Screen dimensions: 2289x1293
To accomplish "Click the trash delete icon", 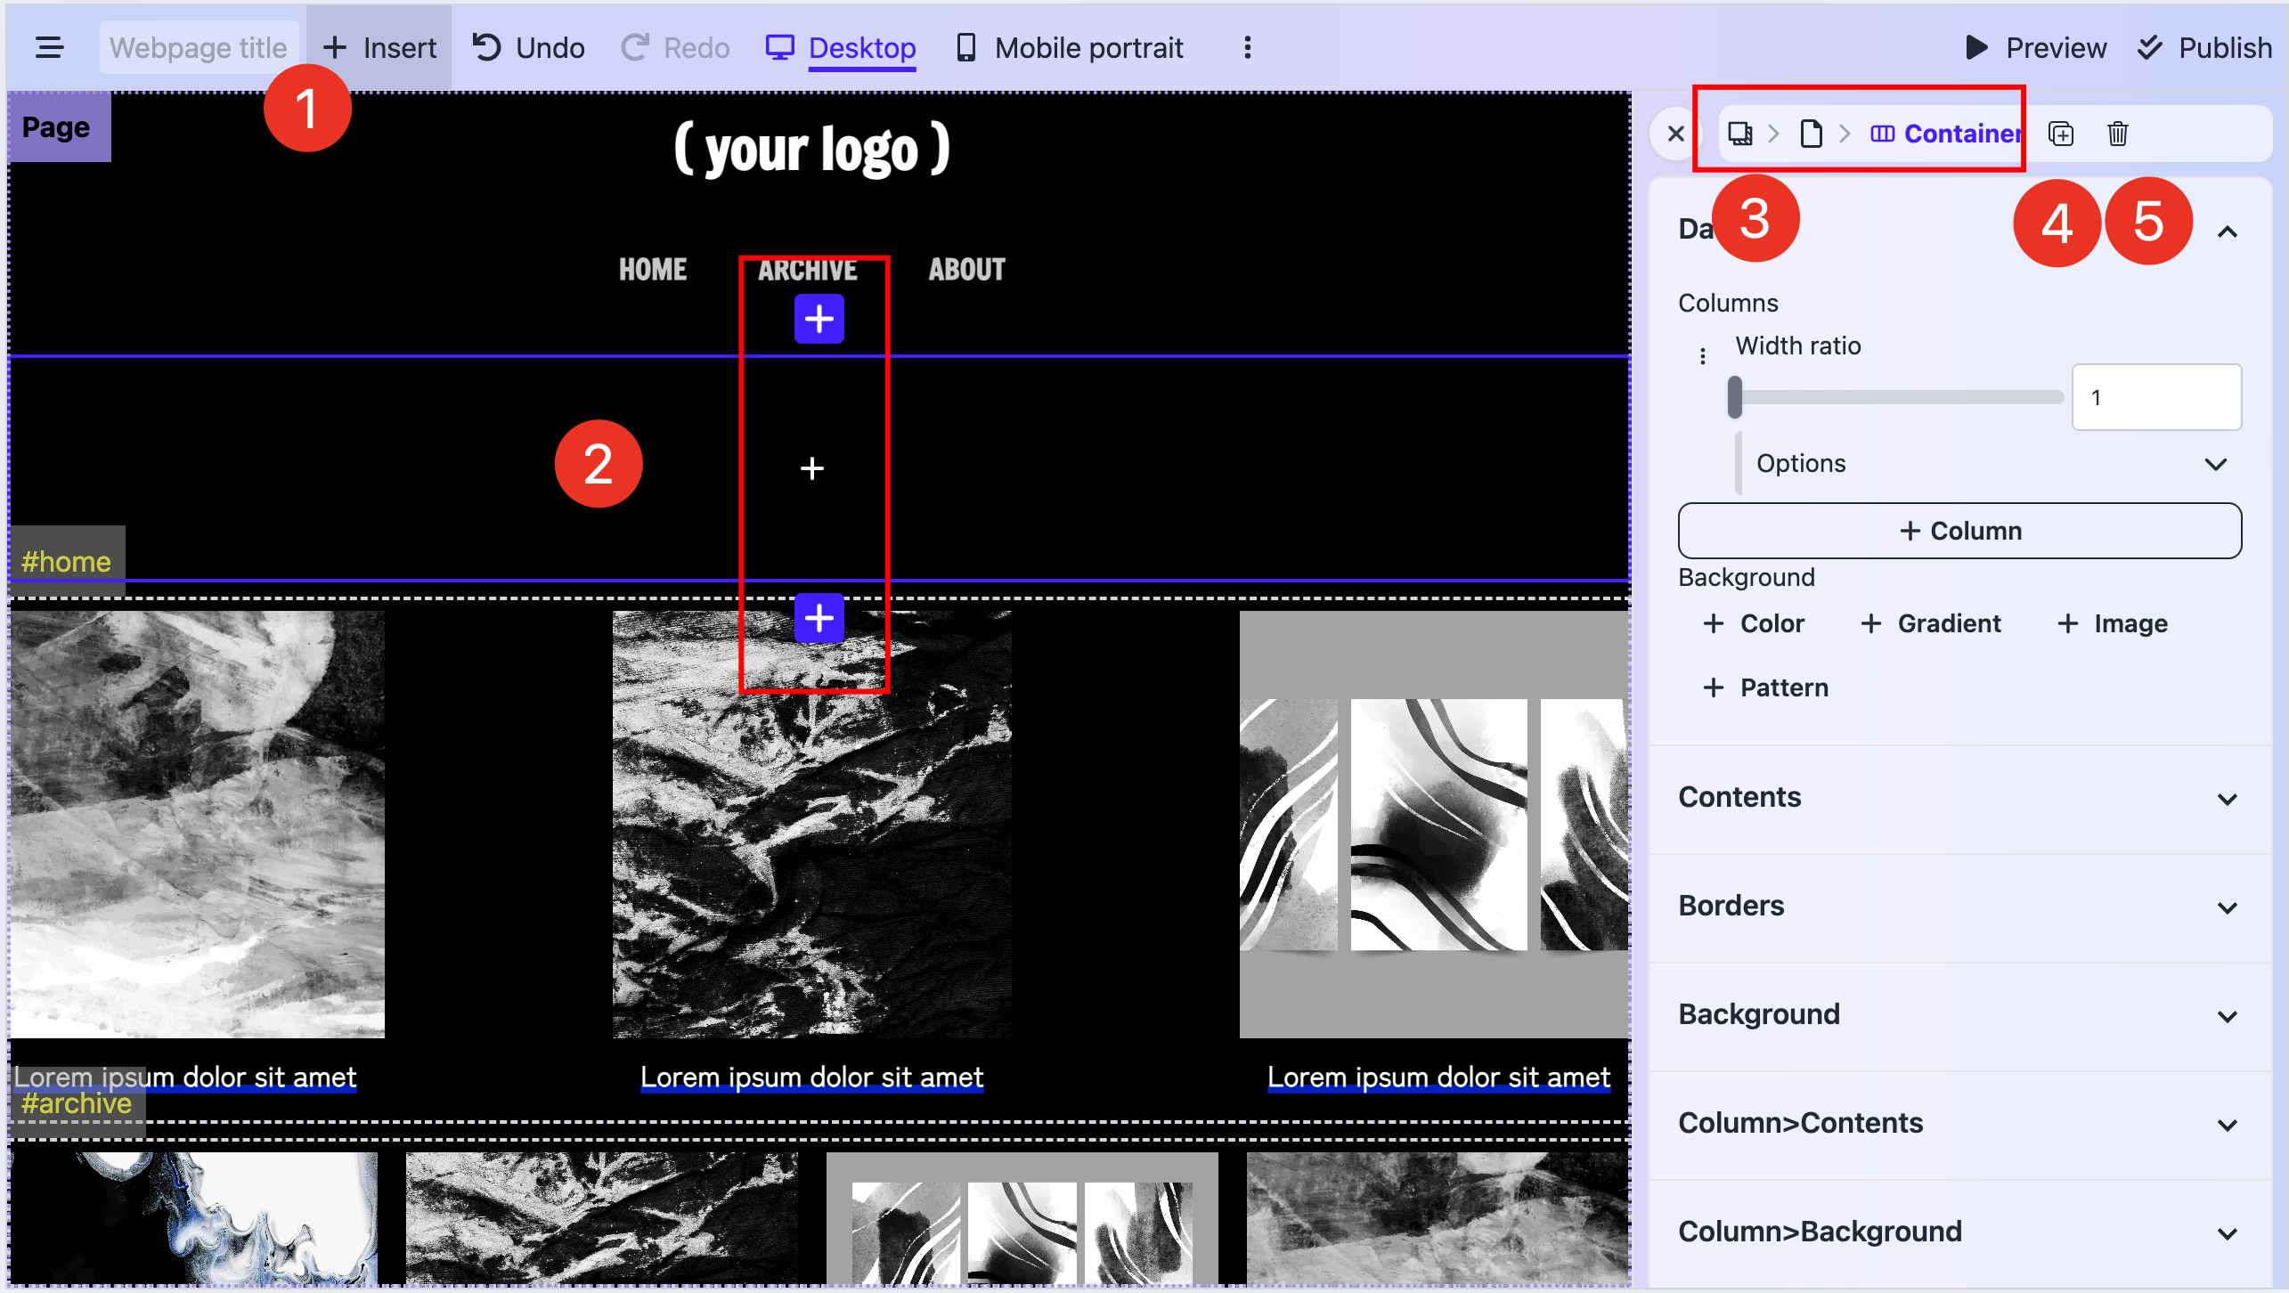I will click(2118, 134).
